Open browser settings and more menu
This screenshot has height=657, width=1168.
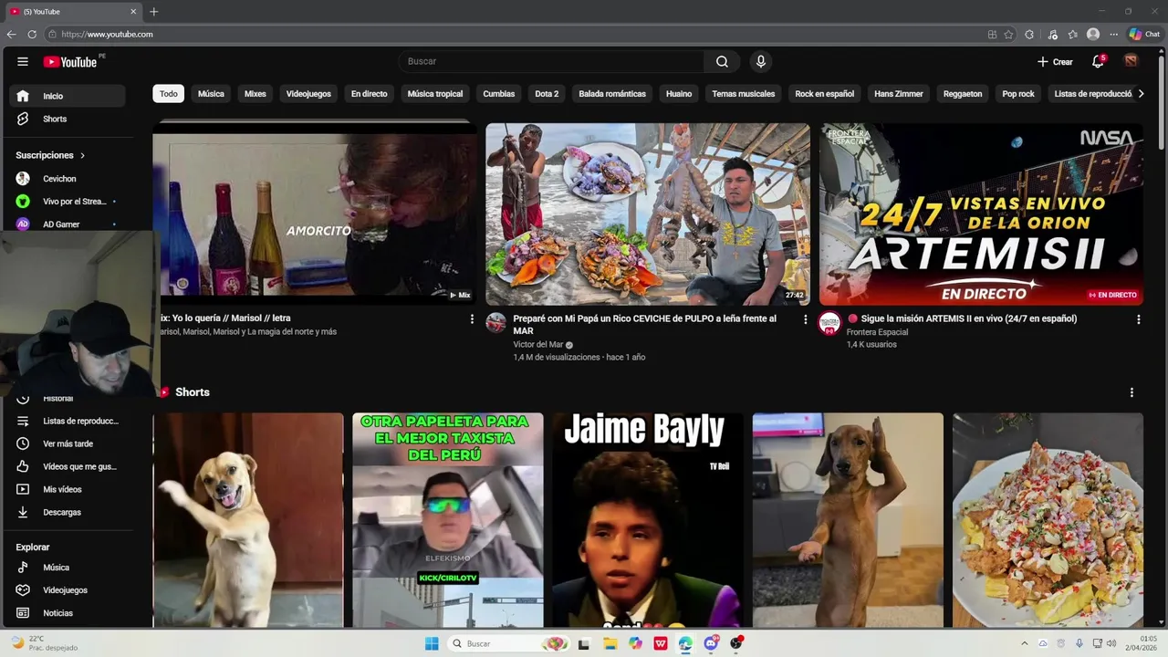[1113, 35]
